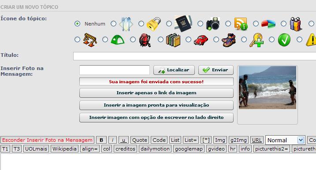Toggle italic i formatting button
The height and width of the screenshot is (170, 316).
click(112, 140)
